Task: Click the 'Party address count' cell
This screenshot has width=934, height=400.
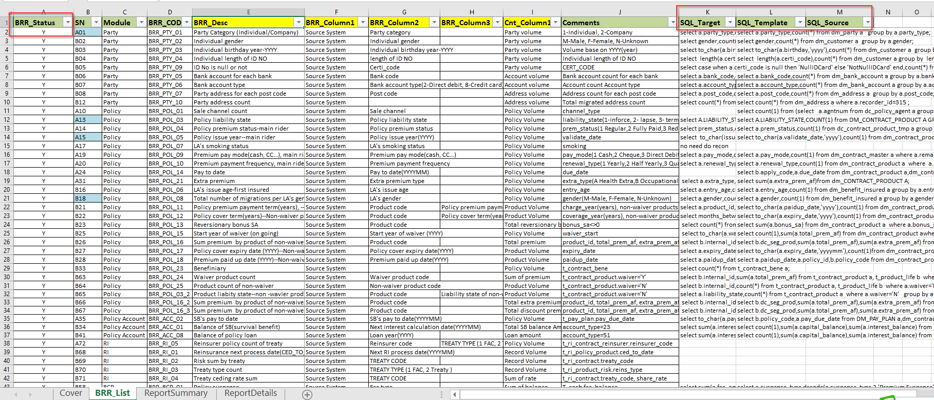Action: [x=249, y=102]
